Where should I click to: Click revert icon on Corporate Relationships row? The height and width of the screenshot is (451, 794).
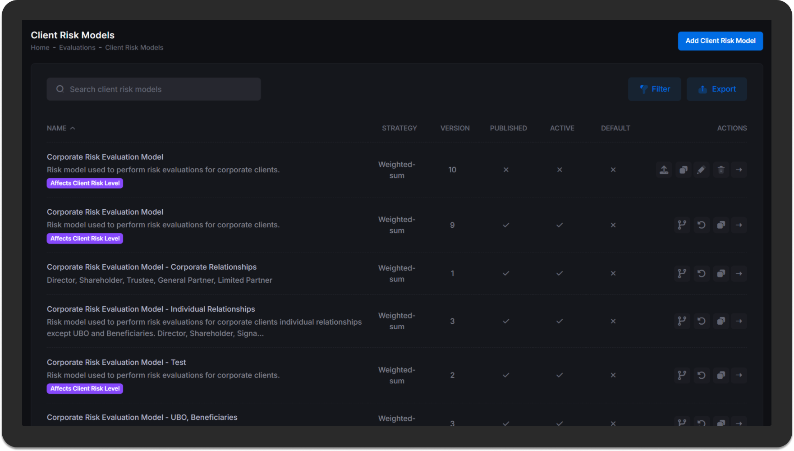coord(701,273)
